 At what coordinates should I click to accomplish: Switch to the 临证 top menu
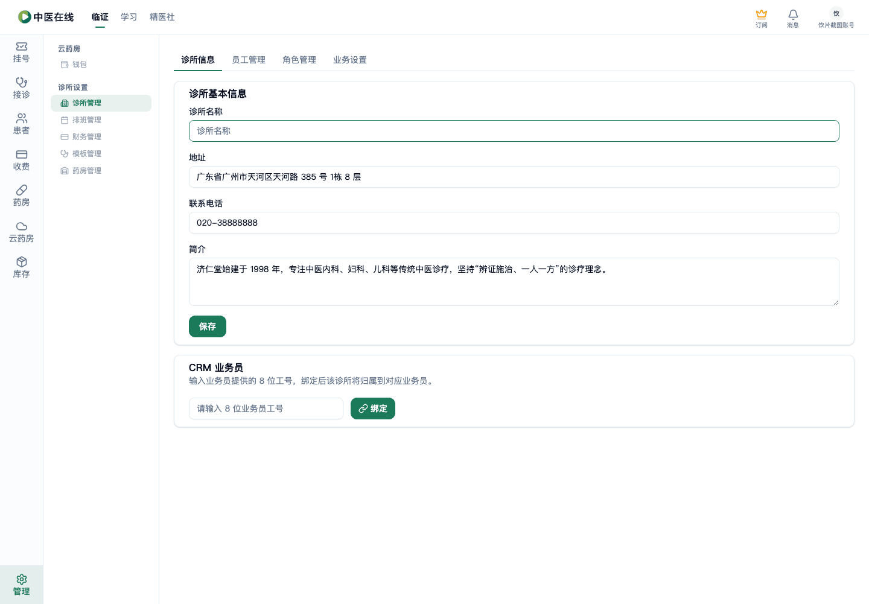(x=100, y=17)
